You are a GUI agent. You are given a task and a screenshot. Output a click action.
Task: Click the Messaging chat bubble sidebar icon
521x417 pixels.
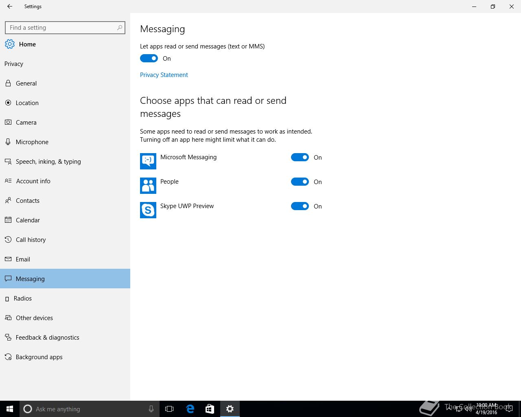click(8, 279)
